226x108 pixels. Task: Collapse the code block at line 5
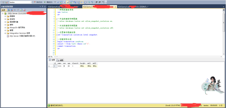click(56, 19)
